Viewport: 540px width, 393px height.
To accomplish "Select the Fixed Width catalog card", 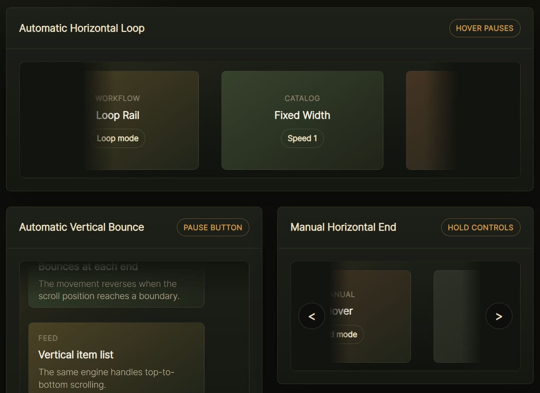I will pos(302,158).
